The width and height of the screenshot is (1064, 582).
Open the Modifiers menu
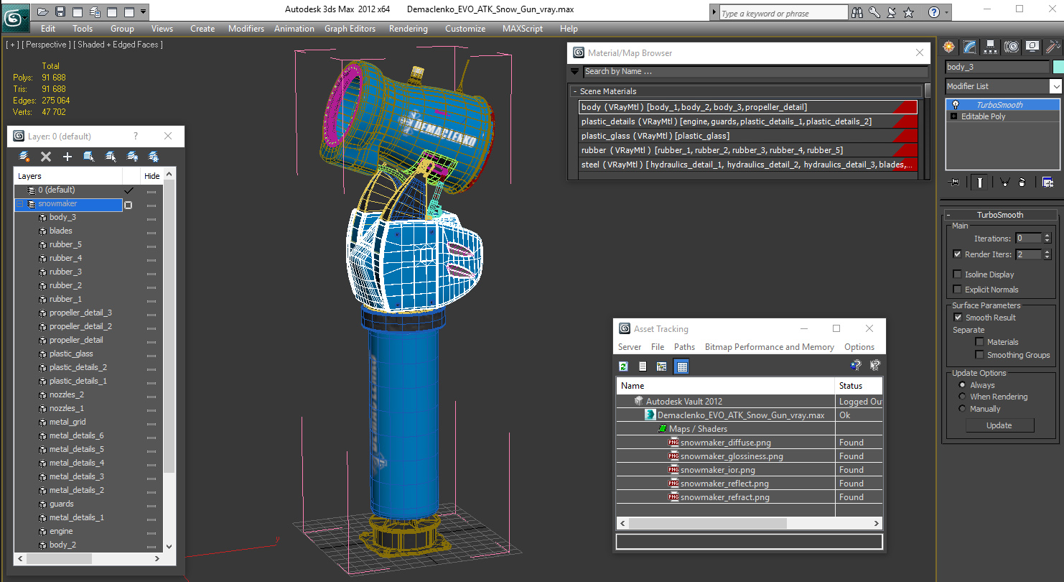click(246, 29)
